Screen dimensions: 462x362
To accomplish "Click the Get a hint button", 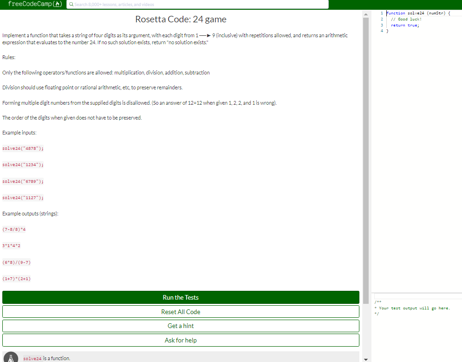I will [x=181, y=326].
